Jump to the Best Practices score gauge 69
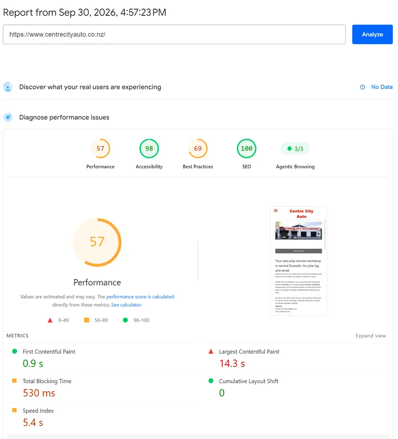This screenshot has height=439, width=398. 198,148
